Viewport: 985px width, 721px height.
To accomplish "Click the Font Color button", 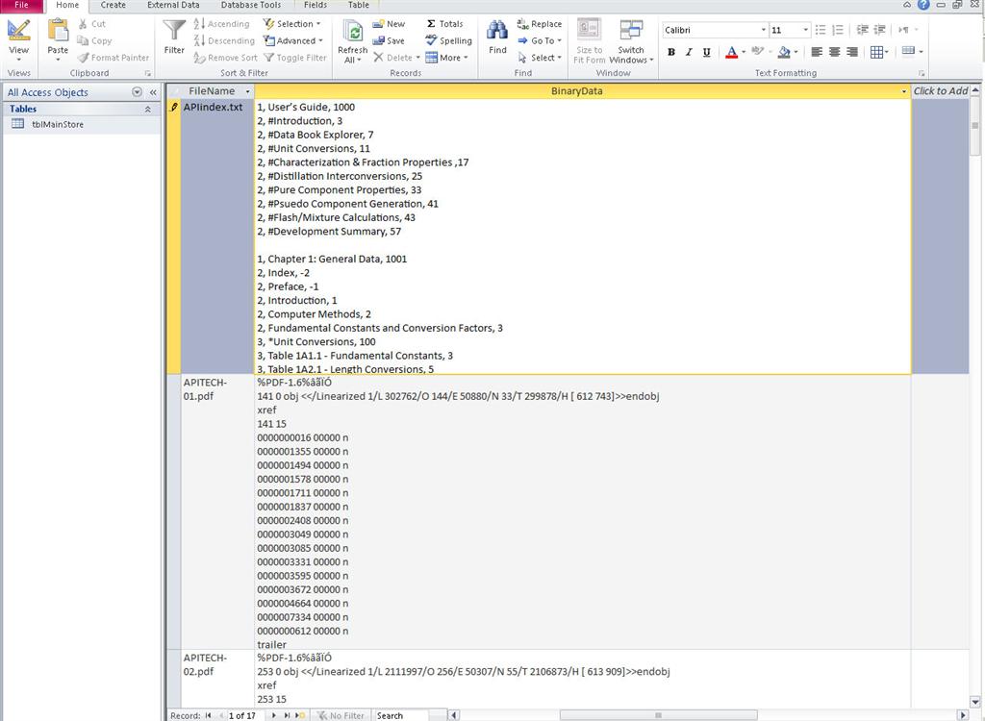I will coord(731,52).
